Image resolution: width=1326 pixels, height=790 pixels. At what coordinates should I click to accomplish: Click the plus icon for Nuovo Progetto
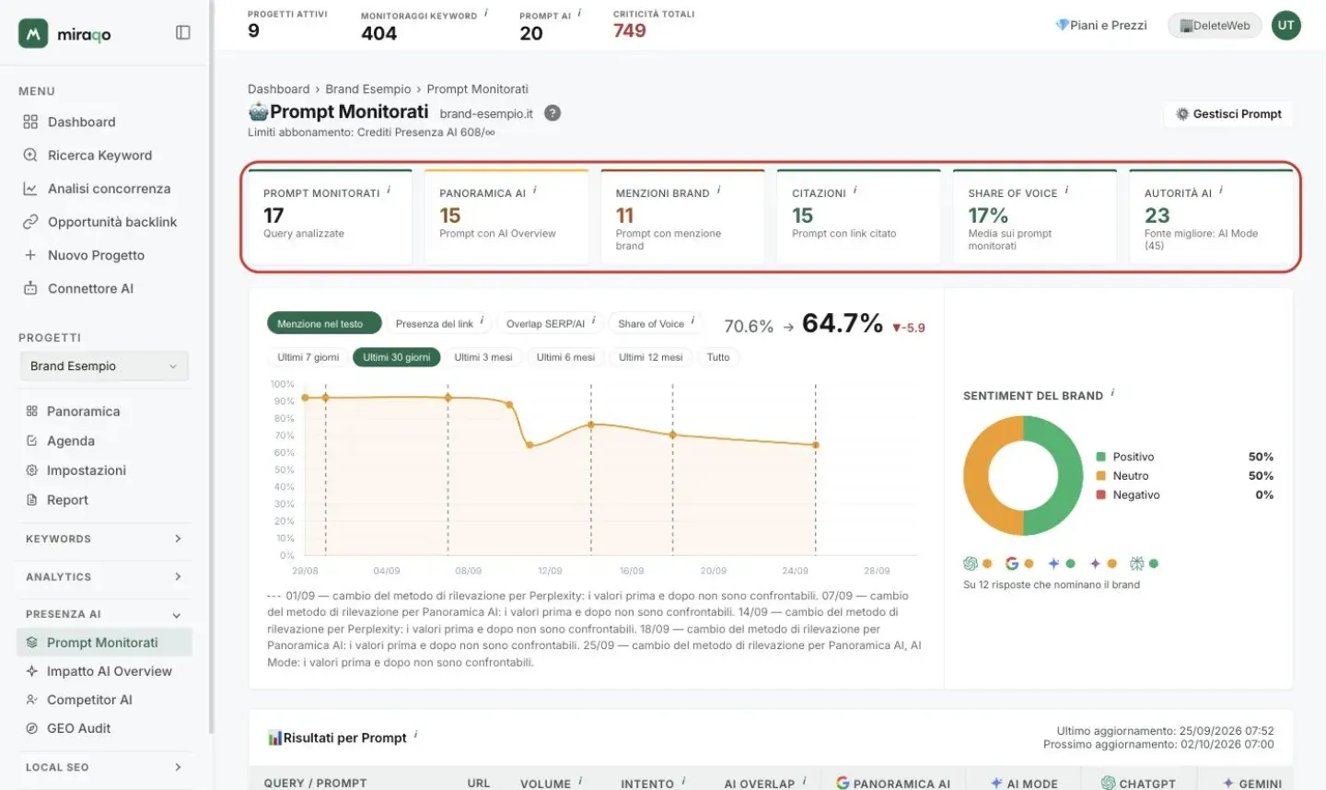[x=30, y=255]
